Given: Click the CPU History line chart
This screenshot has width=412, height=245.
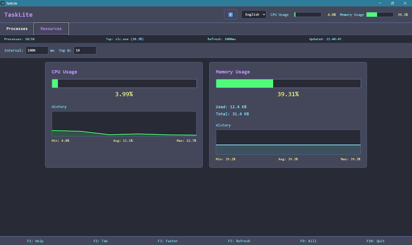Looking at the screenshot, I should [124, 124].
